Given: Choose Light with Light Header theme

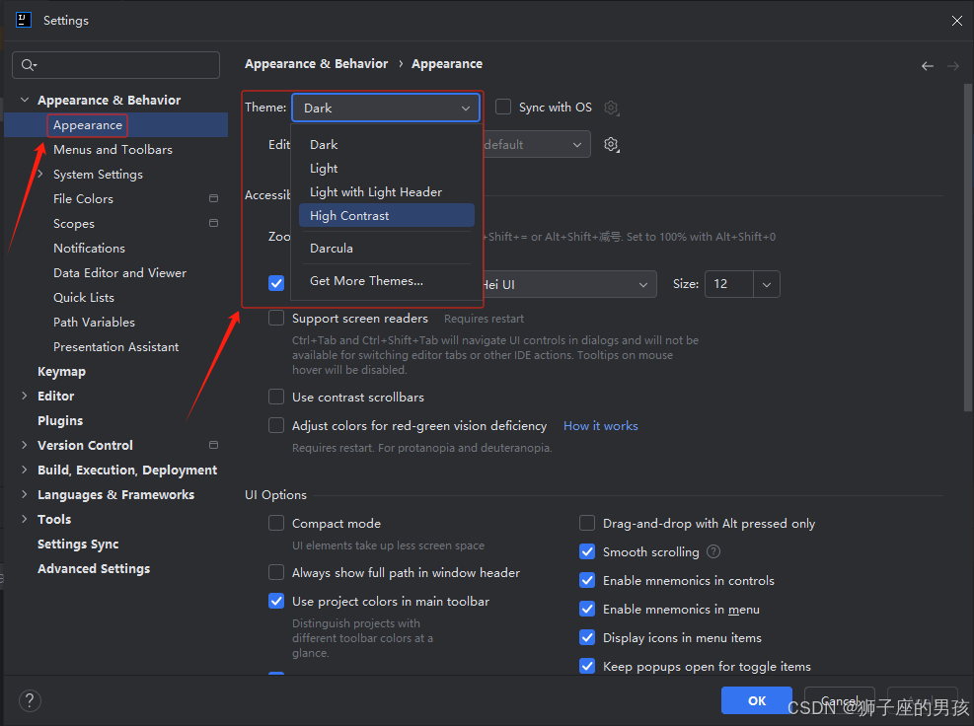Looking at the screenshot, I should 387,192.
